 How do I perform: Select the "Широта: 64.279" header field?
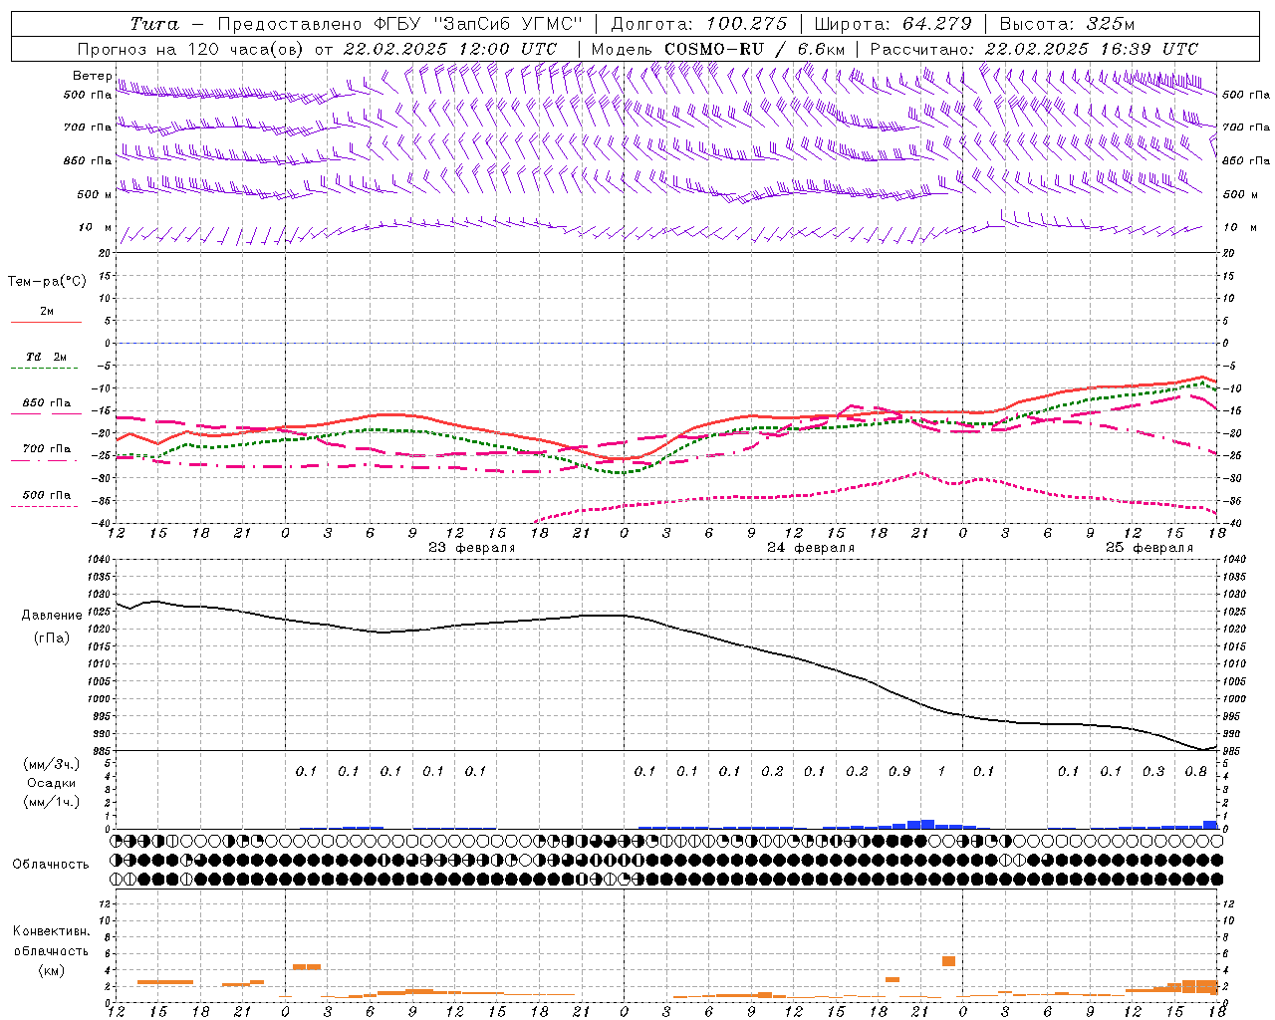point(892,24)
